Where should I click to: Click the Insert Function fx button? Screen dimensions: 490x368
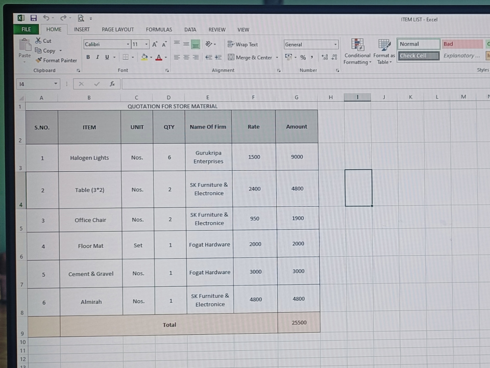(x=112, y=83)
